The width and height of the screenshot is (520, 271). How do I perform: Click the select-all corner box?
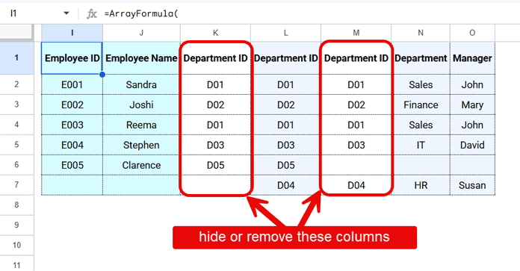pyautogui.click(x=16, y=32)
